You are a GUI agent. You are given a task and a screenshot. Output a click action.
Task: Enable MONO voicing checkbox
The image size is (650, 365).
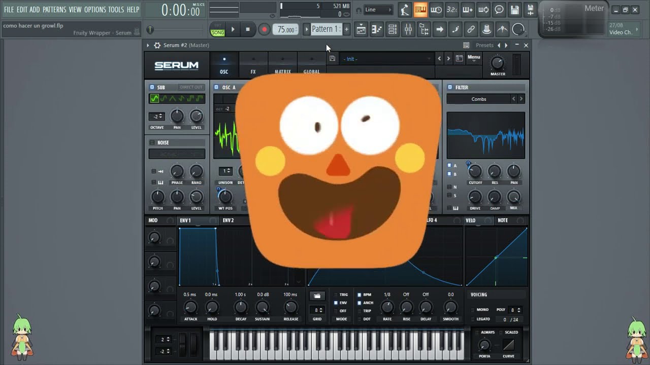pos(473,309)
